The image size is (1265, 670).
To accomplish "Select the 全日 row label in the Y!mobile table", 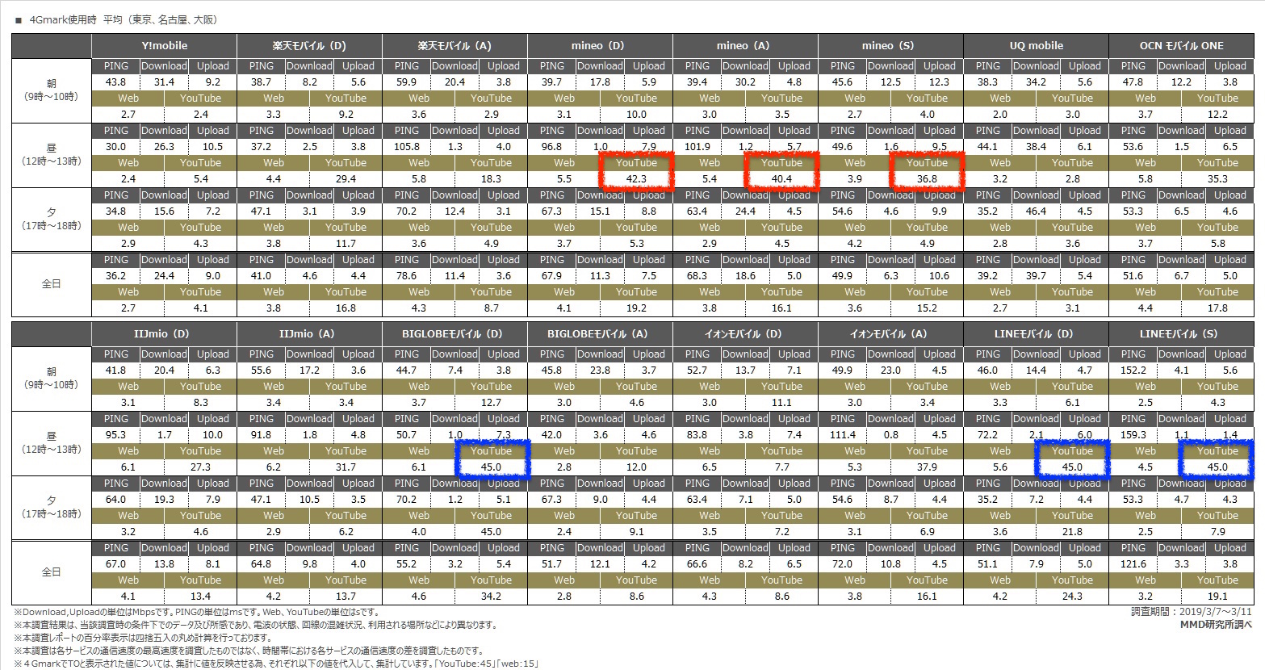I will pyautogui.click(x=52, y=284).
